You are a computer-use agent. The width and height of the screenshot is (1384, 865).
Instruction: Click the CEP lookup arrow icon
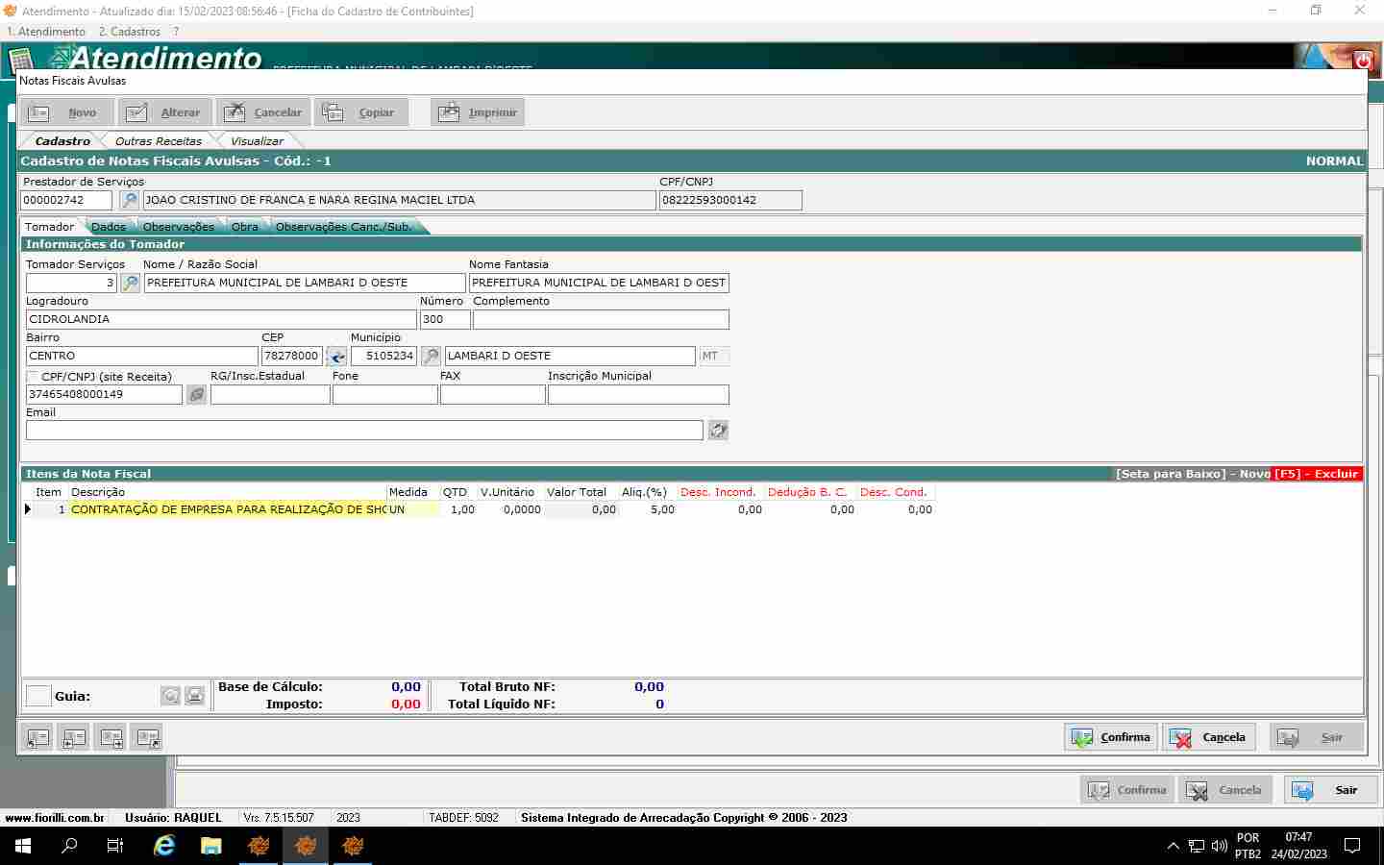[336, 357]
